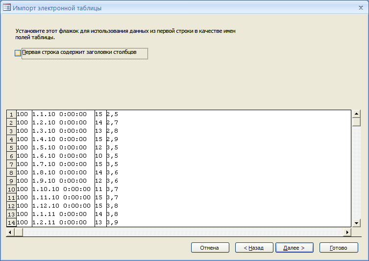
Task: Click value '2,8' in row 3
Action: coord(112,131)
